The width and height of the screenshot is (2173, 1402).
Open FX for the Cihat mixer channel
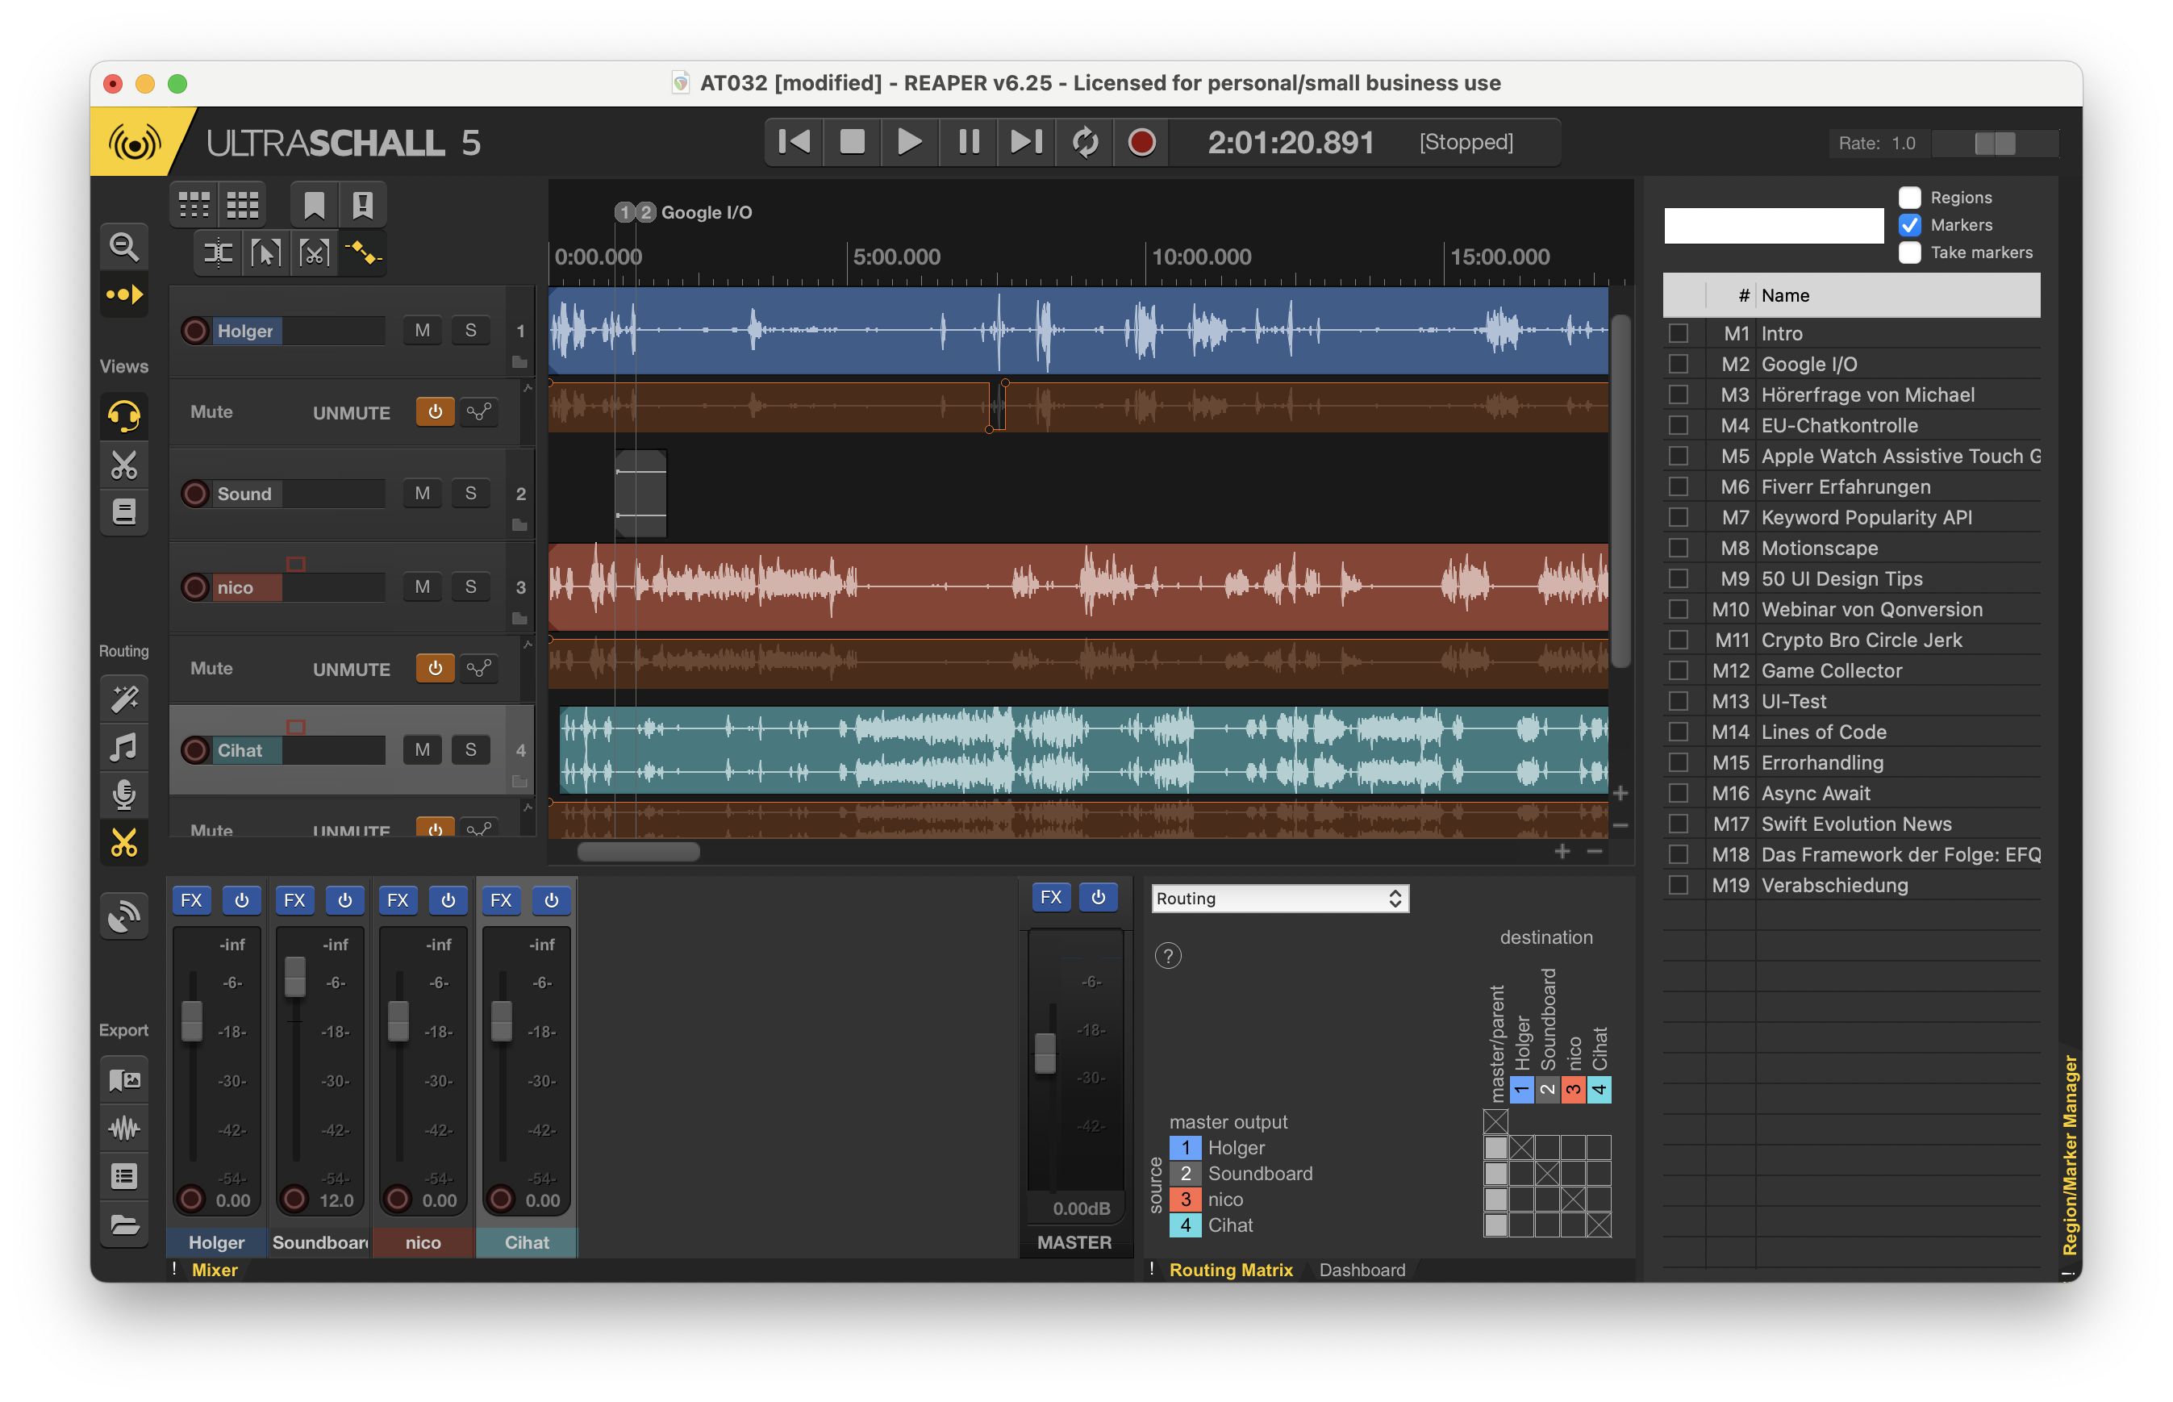click(501, 900)
